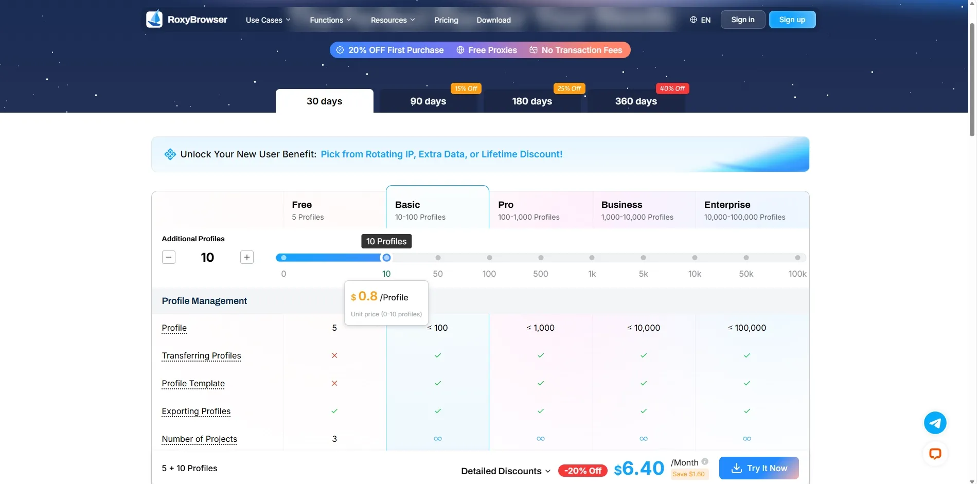The height and width of the screenshot is (484, 978).
Task: Click the RoxyBrowser sailboat logo icon
Action: pyautogui.click(x=154, y=19)
